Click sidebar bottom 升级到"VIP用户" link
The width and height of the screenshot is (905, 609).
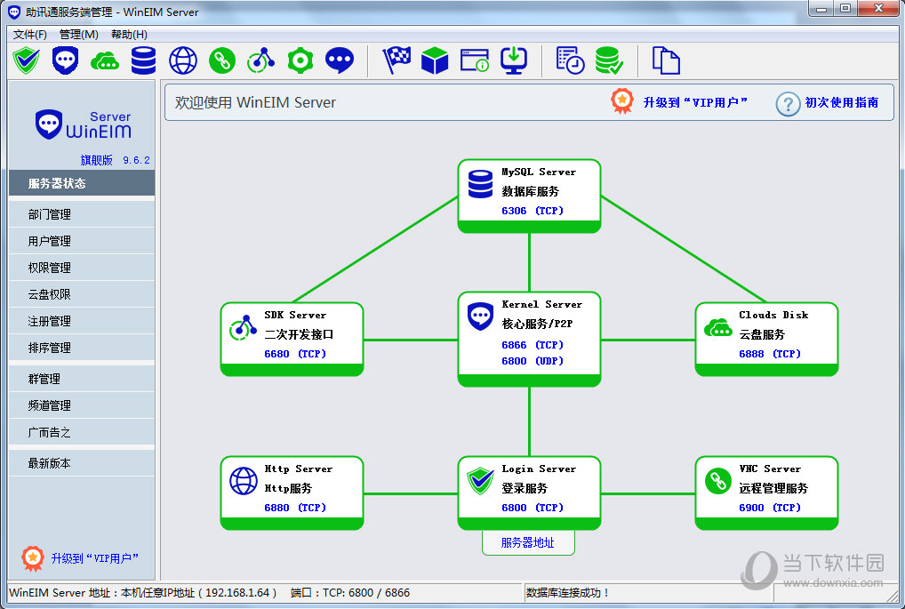94,558
